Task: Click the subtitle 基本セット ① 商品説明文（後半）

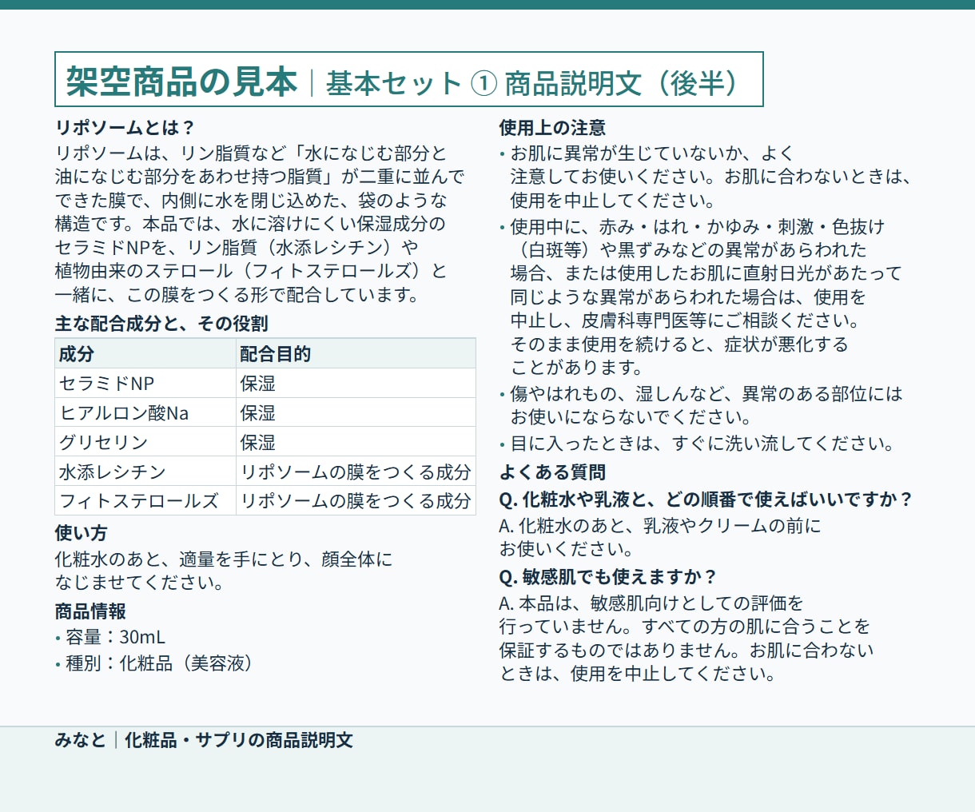Action: tap(534, 82)
